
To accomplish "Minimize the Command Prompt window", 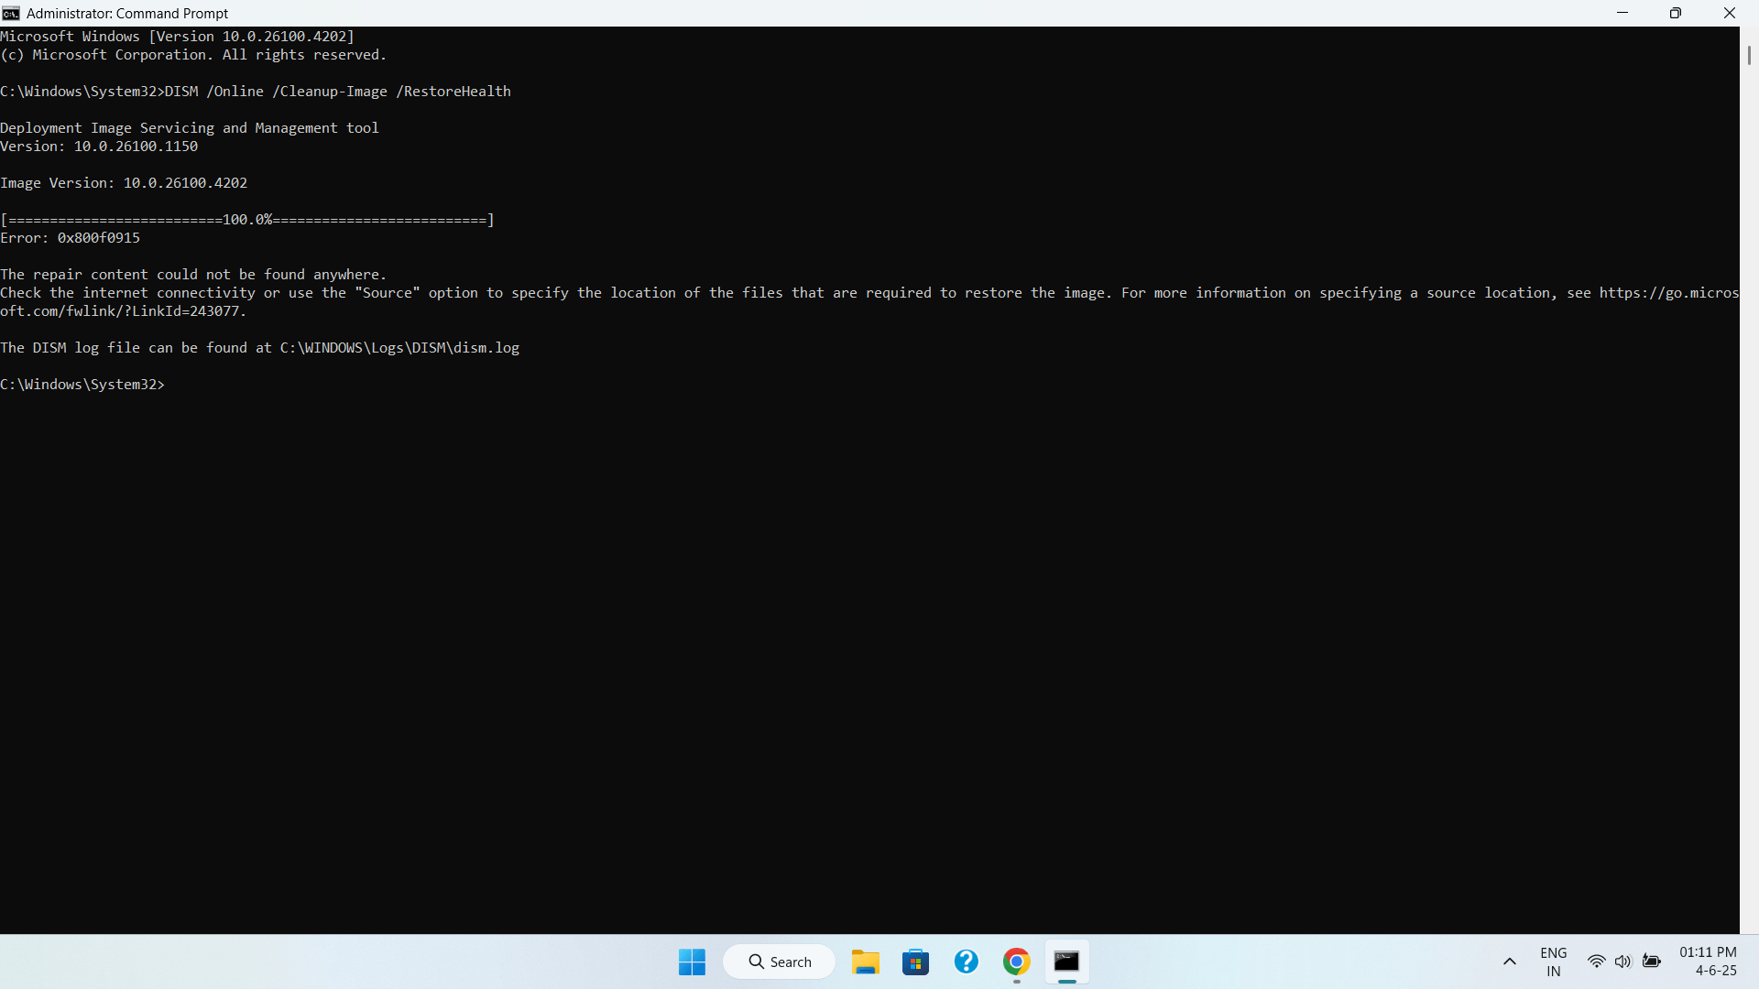I will click(1622, 13).
